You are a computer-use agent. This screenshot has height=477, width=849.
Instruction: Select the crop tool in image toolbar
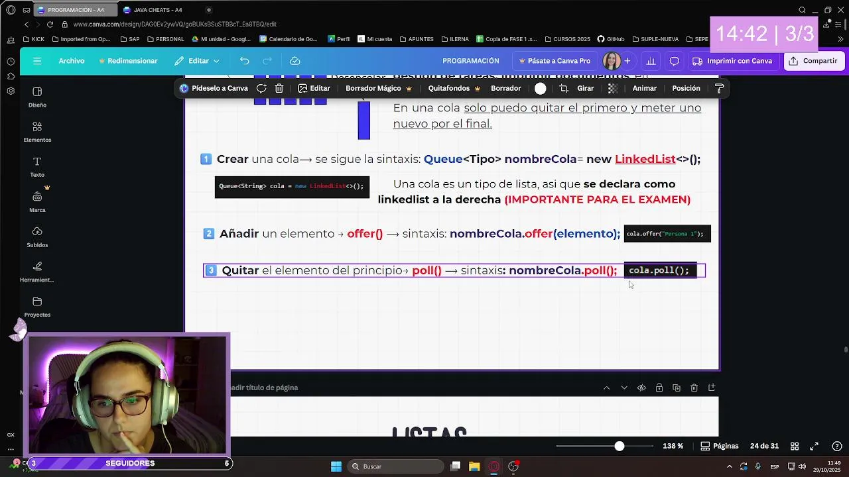(564, 88)
